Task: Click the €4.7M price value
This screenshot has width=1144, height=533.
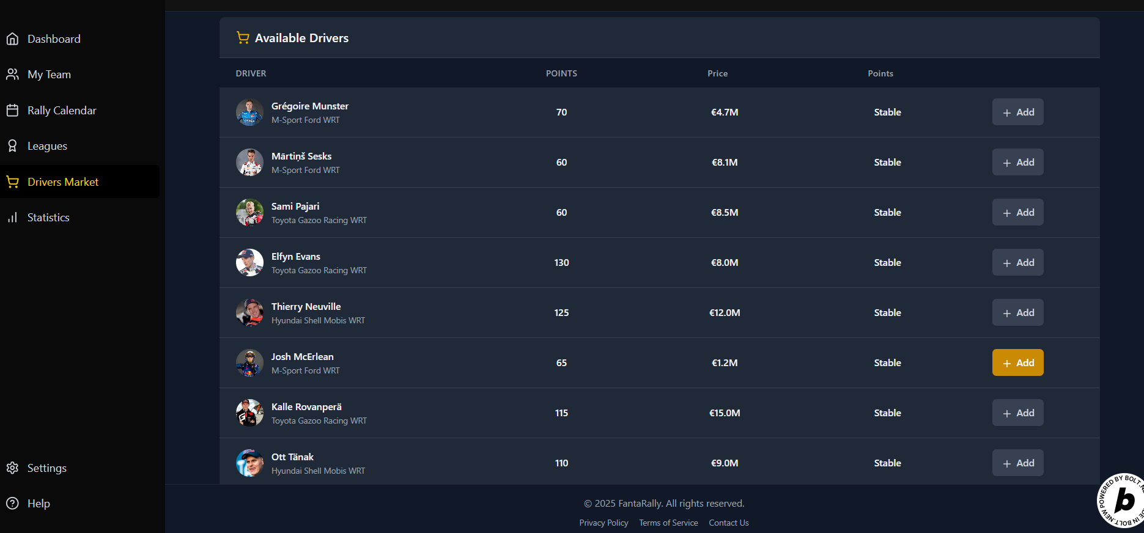Action: pos(725,112)
